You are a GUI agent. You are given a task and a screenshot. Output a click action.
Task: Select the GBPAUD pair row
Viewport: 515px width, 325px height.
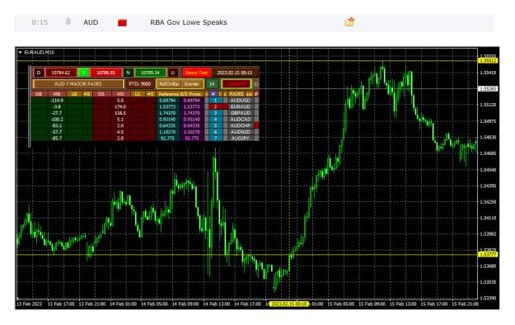tap(241, 113)
